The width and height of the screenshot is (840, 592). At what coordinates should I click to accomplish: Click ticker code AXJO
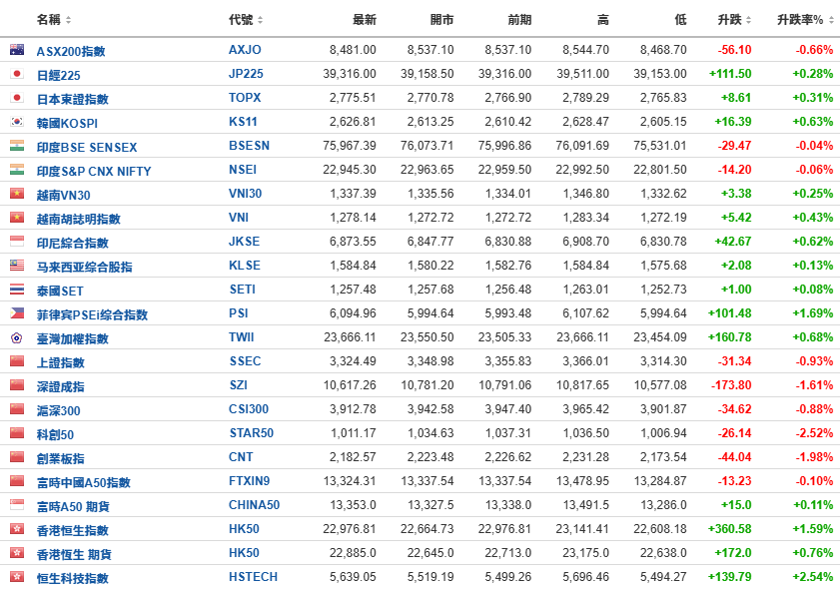[x=245, y=50]
